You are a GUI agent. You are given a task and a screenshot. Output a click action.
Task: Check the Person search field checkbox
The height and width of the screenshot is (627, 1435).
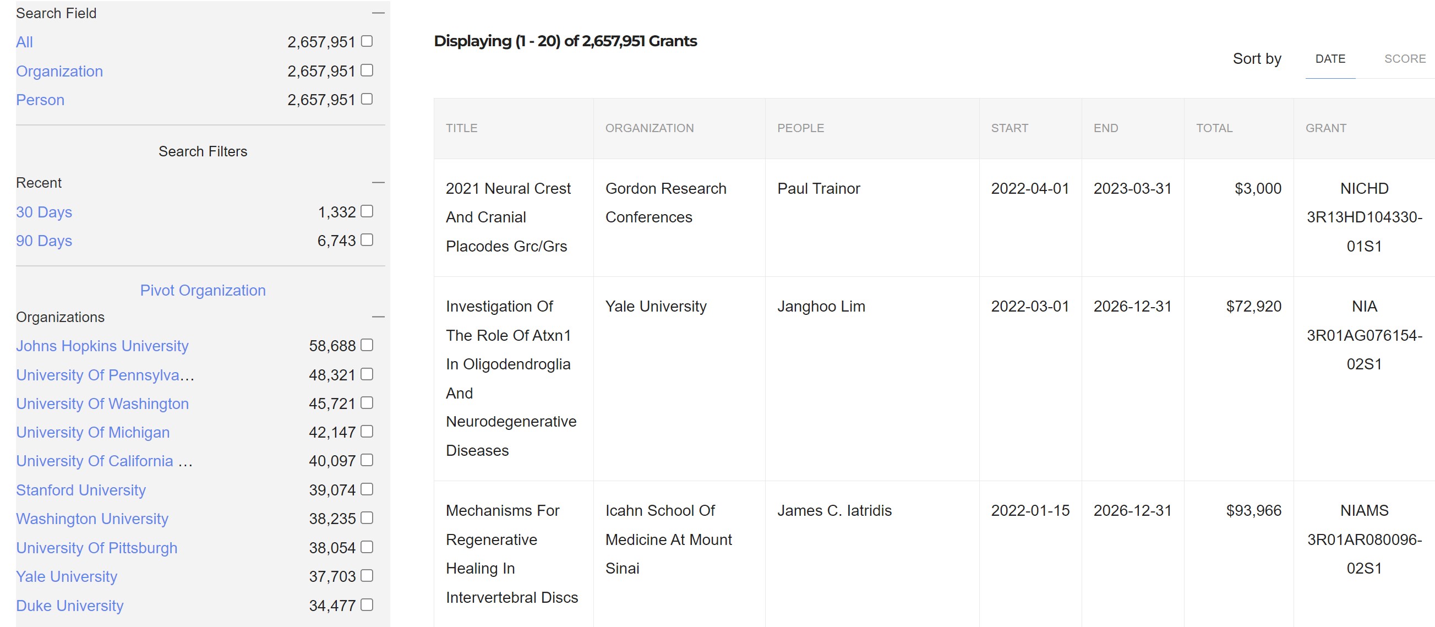pos(367,99)
